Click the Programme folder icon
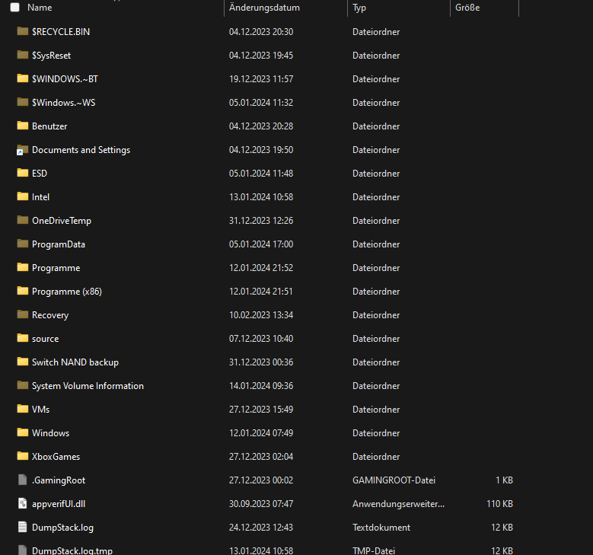The image size is (593, 555). pyautogui.click(x=23, y=267)
